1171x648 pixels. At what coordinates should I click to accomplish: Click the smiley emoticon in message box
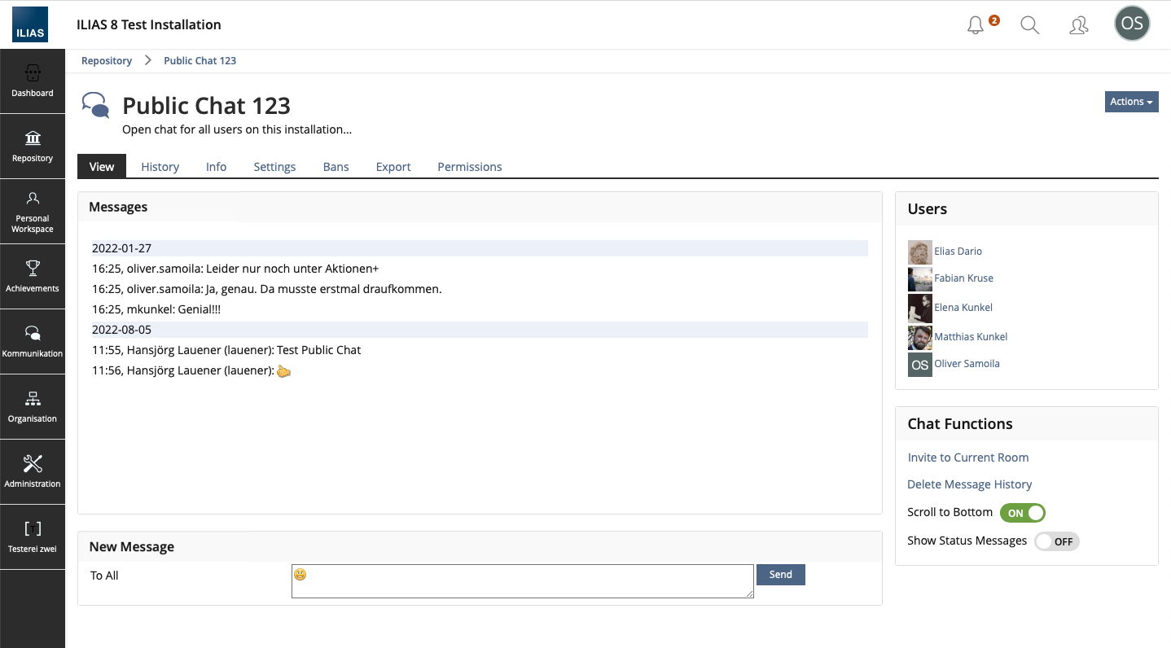point(300,575)
